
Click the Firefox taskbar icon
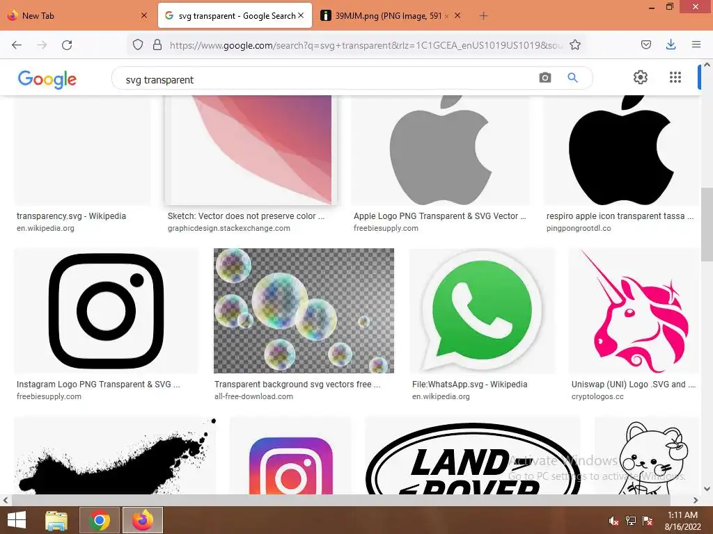pyautogui.click(x=142, y=520)
